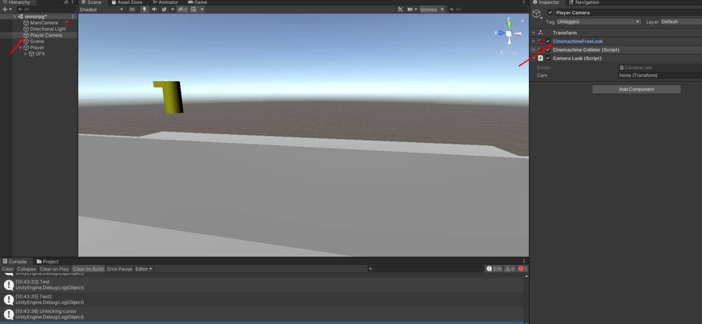Open the grid settings dropdown arrow

[x=202, y=9]
